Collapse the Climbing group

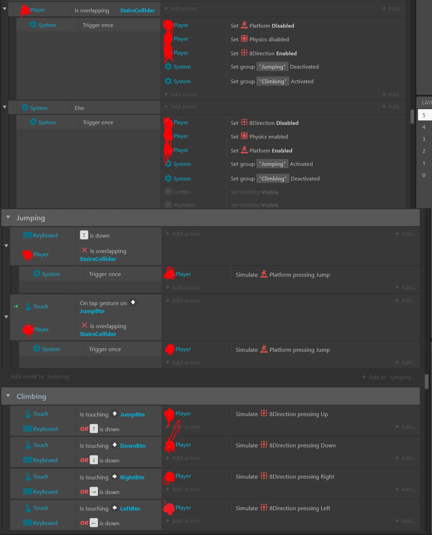[8, 395]
